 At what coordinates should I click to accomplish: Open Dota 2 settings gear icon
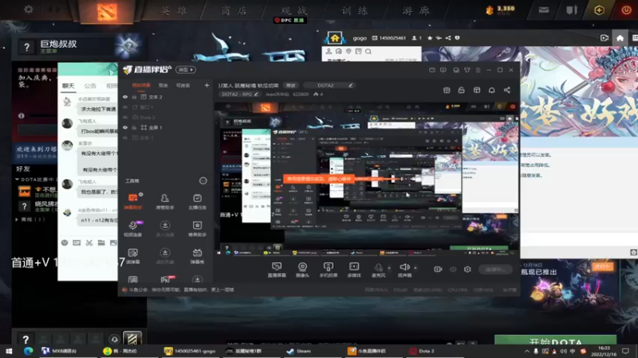(29, 10)
